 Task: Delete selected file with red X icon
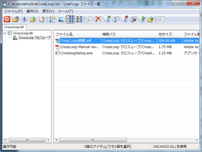coord(98,19)
